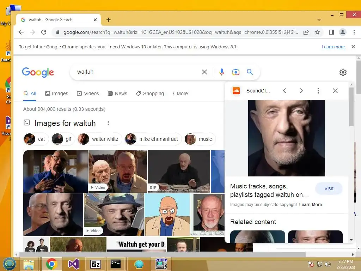Switch to Videos results tab
This screenshot has height=271, width=361.
point(88,94)
